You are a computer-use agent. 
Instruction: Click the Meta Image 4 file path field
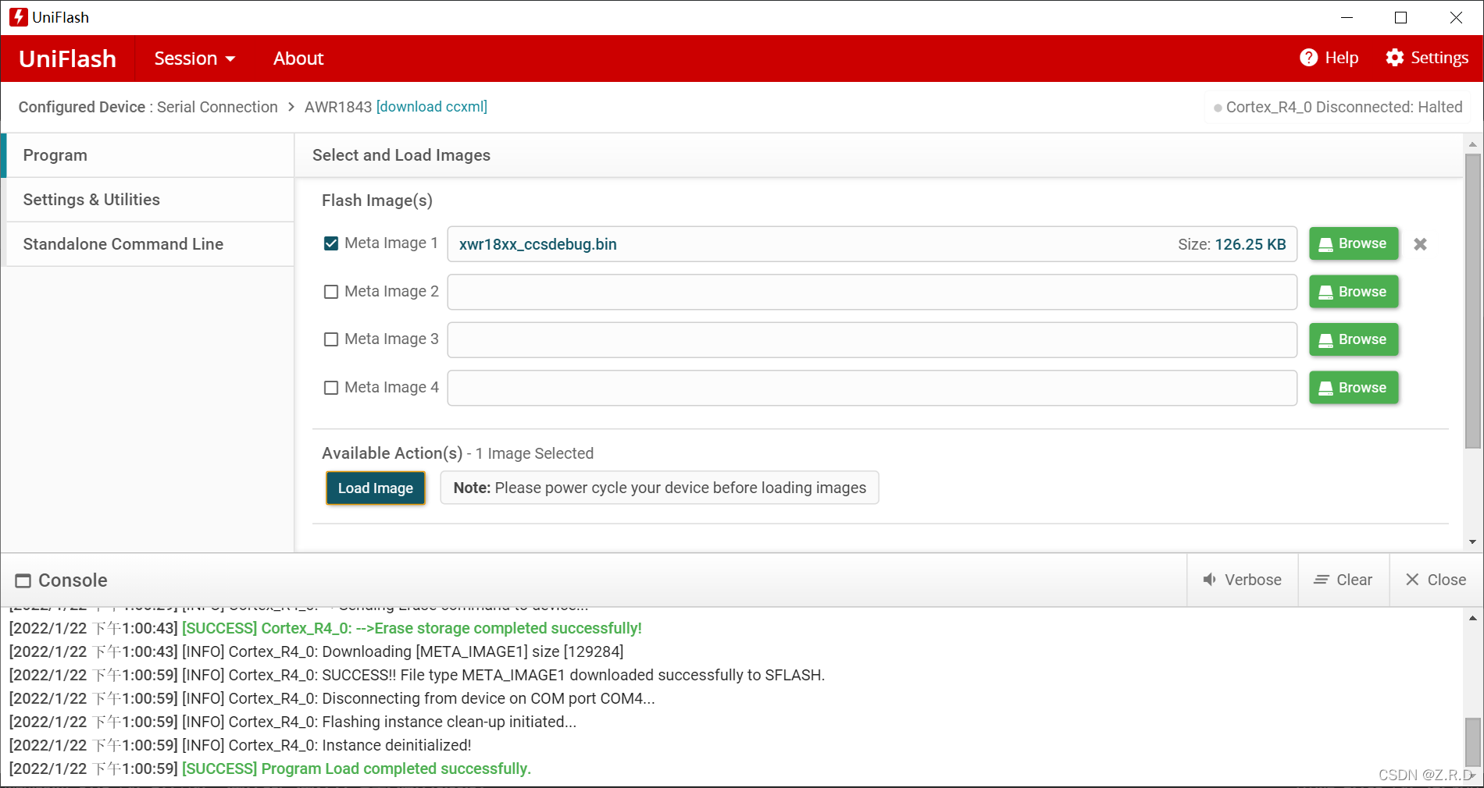tap(872, 388)
